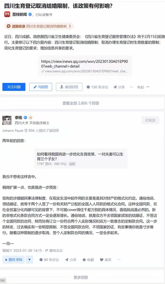Expand the 话题收录 topic chevron
The image size is (165, 284).
pyautogui.click(x=70, y=26)
